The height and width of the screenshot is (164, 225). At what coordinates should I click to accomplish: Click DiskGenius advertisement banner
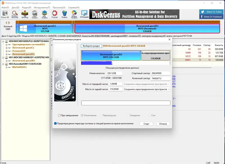pos(134,14)
